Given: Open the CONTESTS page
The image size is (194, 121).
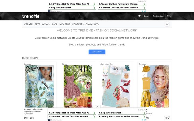Looking at the screenshot, I should pos(78,24).
